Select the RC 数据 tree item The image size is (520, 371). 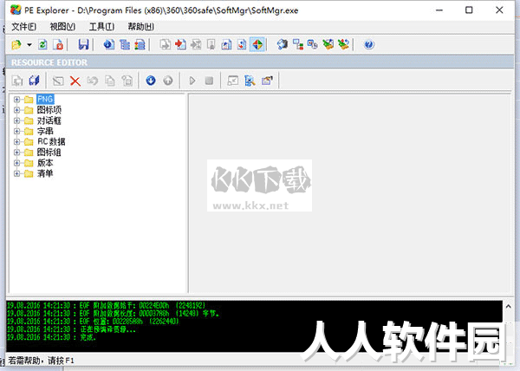[x=51, y=141]
